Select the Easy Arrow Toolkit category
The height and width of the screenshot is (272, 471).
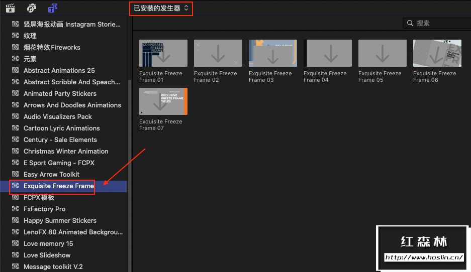click(x=63, y=174)
